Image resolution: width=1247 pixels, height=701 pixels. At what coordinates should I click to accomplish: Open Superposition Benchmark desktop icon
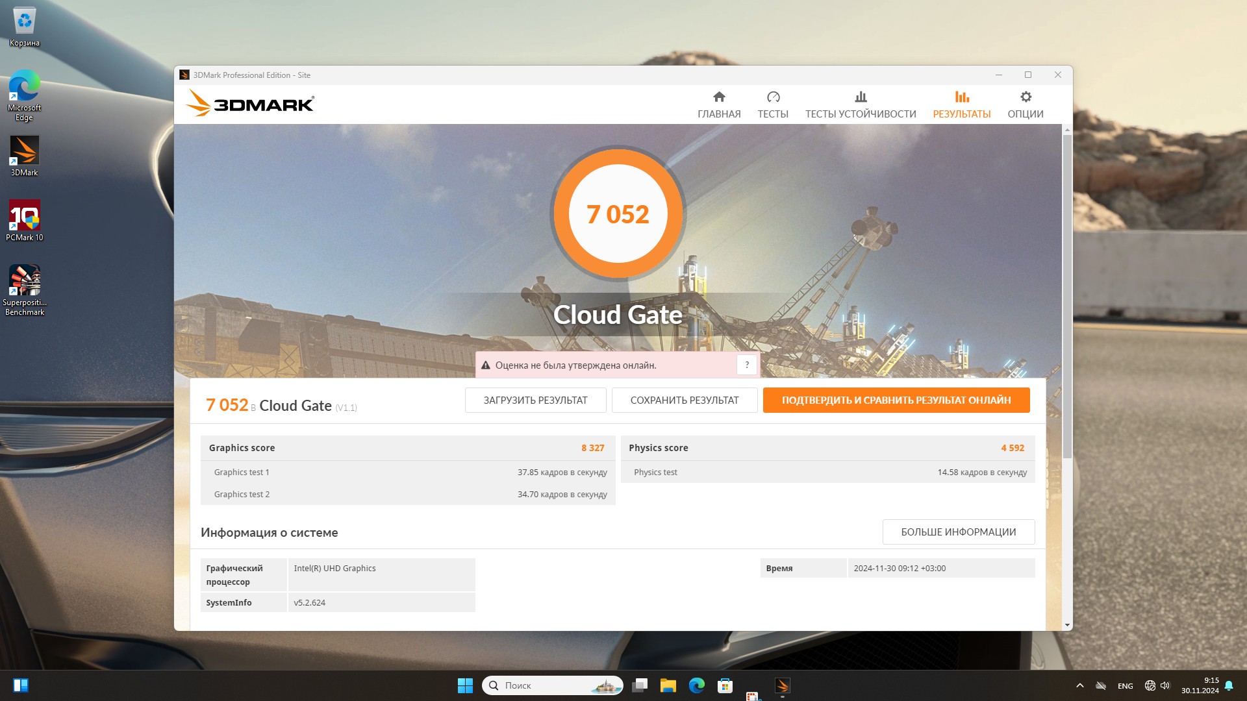coord(25,289)
